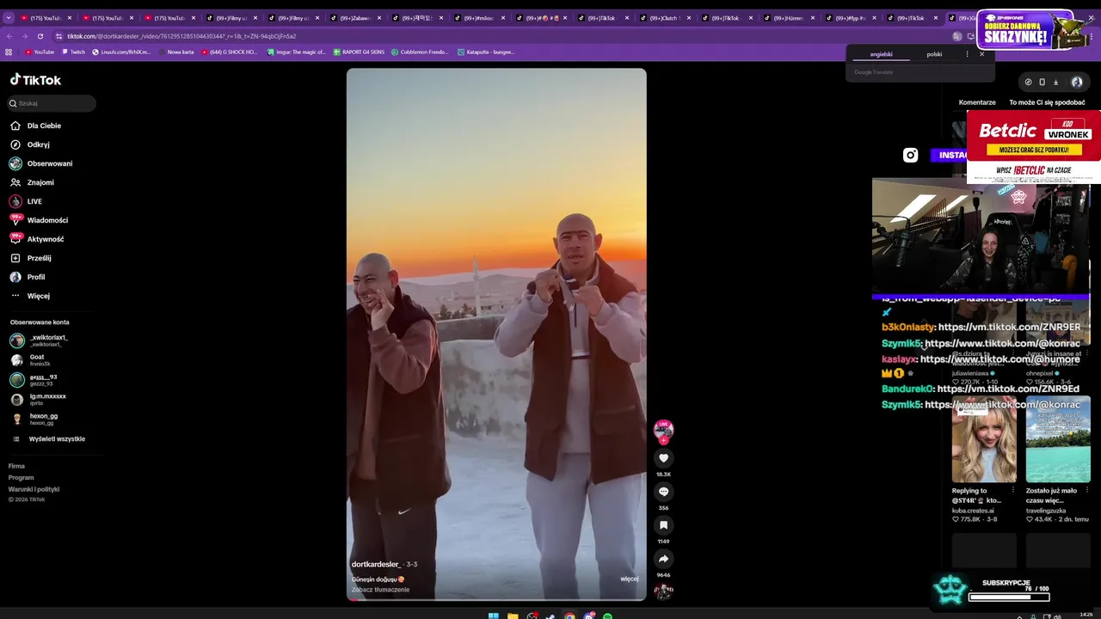Open the browser tab search dropdown
The width and height of the screenshot is (1101, 619).
coord(9,17)
